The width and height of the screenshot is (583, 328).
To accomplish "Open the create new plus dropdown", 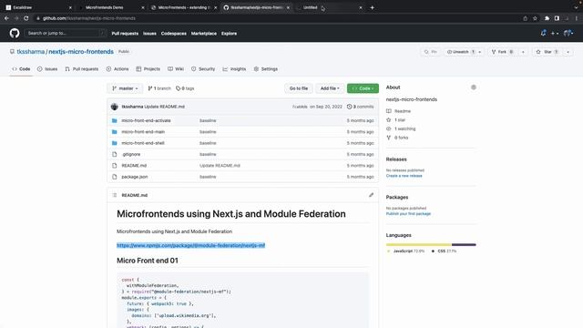I will pos(555,33).
